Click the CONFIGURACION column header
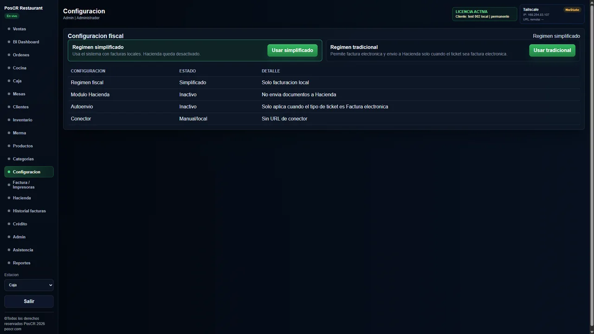The height and width of the screenshot is (334, 594). point(88,71)
